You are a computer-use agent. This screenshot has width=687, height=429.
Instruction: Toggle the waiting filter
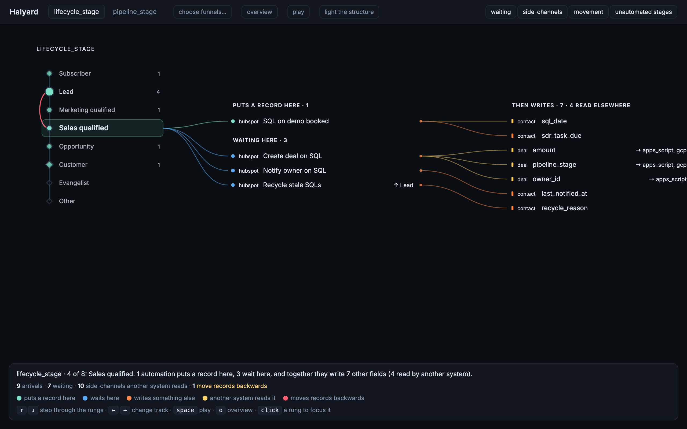[500, 12]
